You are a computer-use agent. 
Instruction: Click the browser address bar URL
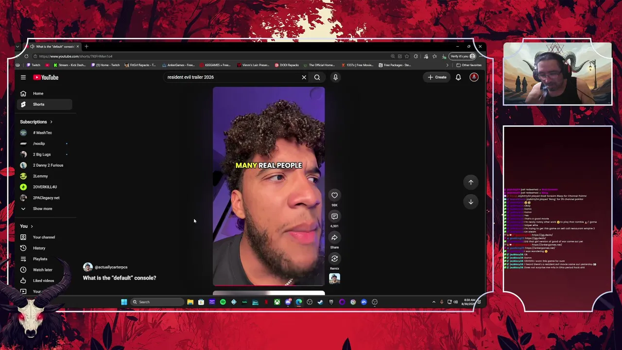(76, 56)
